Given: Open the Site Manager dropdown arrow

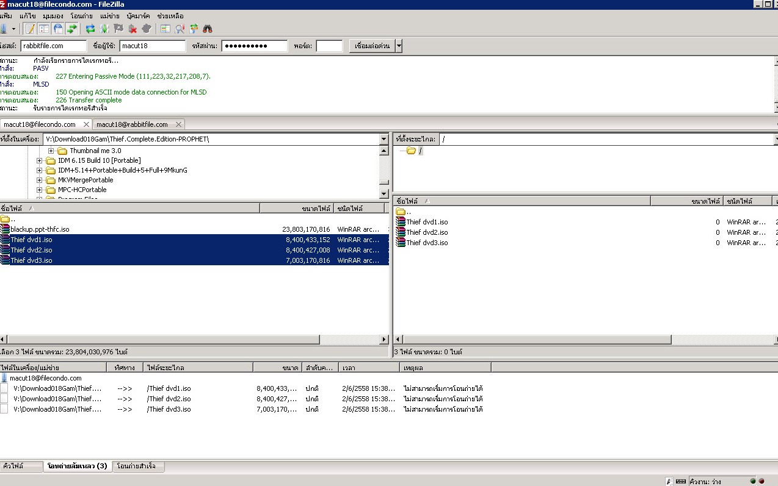Looking at the screenshot, I should pyautogui.click(x=13, y=29).
